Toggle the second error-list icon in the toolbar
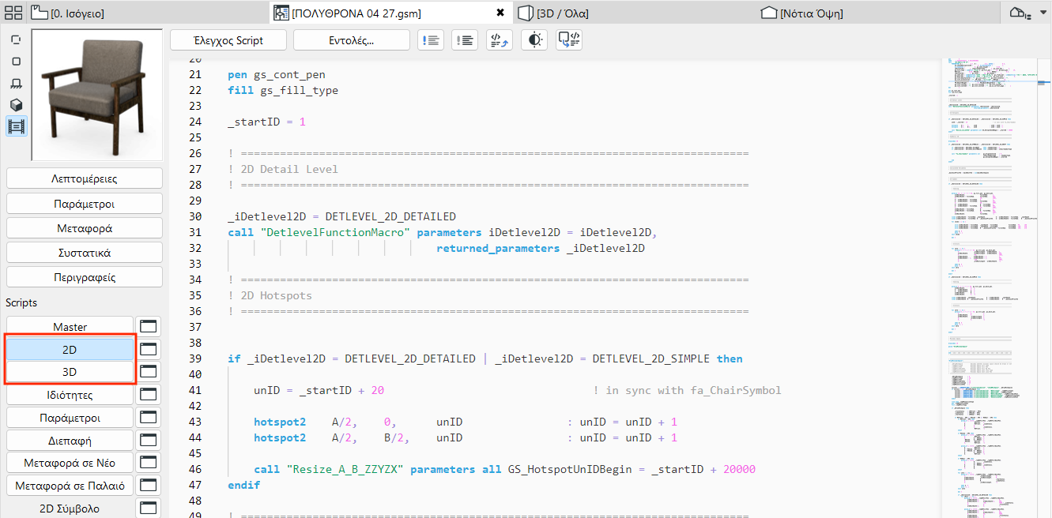The width and height of the screenshot is (1052, 518). pyautogui.click(x=465, y=39)
